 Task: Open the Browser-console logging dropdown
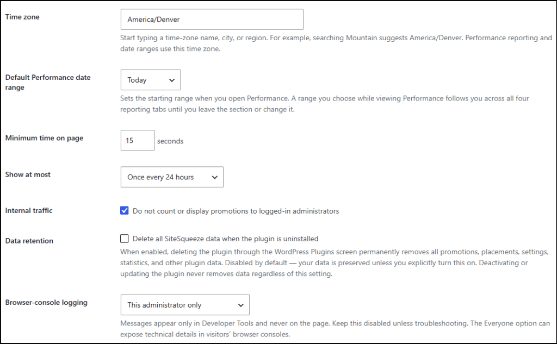pyautogui.click(x=185, y=304)
